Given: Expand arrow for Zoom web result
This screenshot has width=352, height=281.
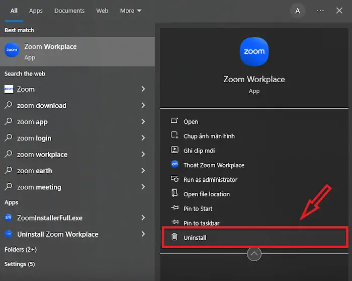Looking at the screenshot, I should (143, 89).
